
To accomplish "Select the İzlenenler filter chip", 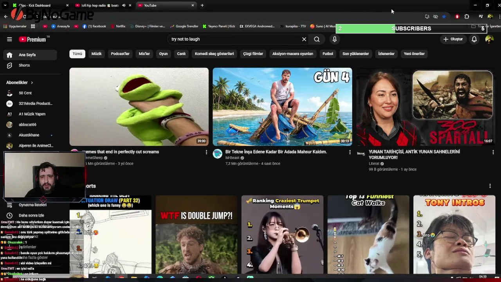I will tap(386, 54).
